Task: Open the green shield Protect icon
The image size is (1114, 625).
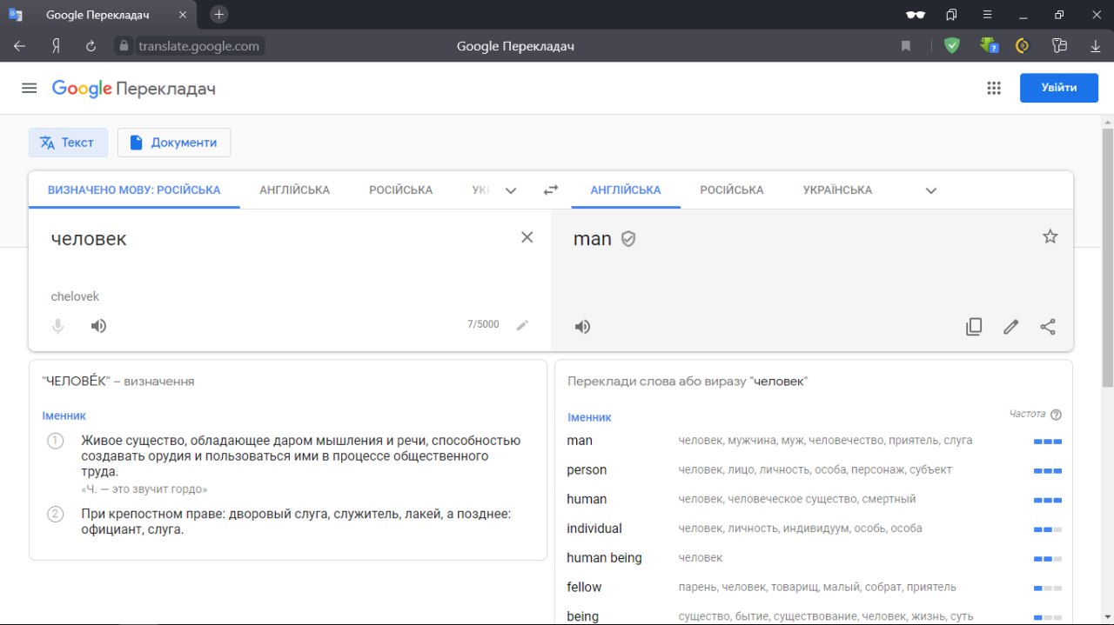Action: (x=952, y=46)
